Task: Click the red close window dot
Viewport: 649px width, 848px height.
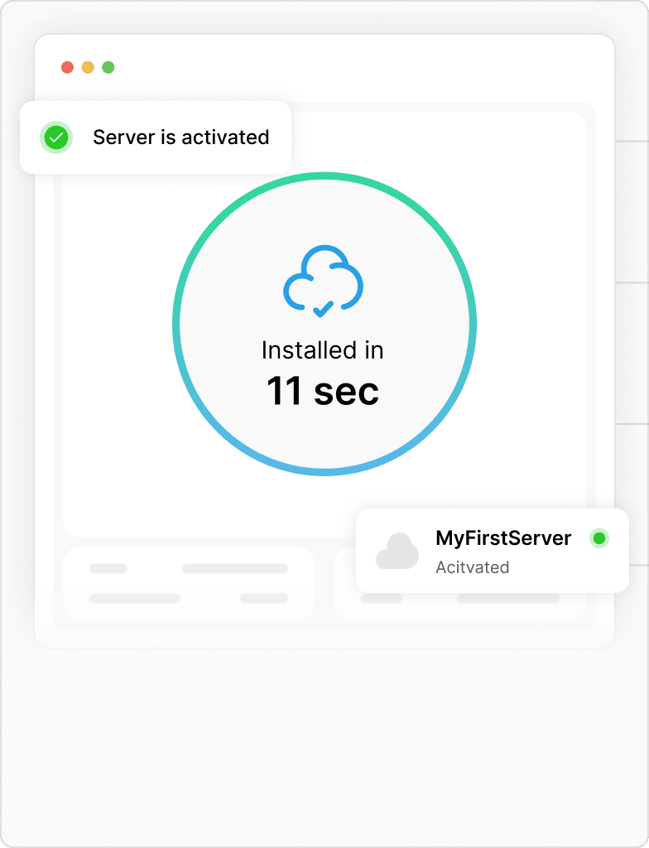Action: pos(68,67)
